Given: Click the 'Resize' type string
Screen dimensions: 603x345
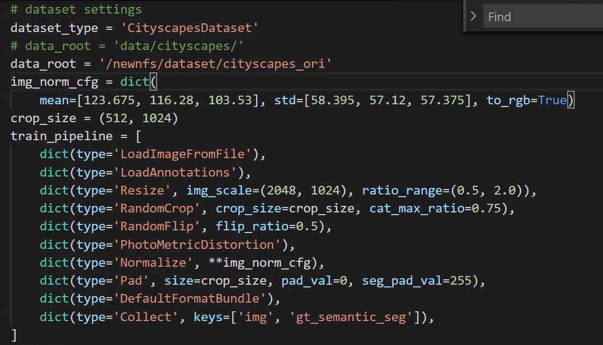Looking at the screenshot, I should tap(142, 190).
